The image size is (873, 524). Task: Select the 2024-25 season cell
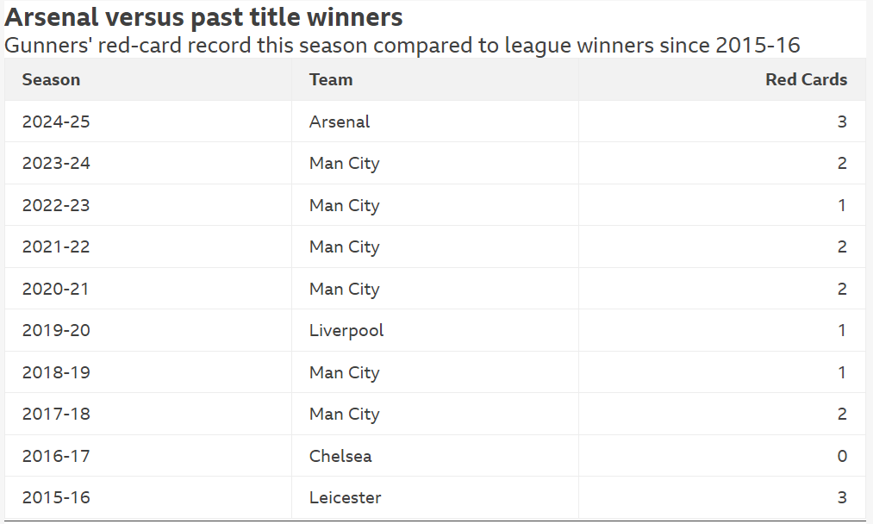(x=56, y=122)
